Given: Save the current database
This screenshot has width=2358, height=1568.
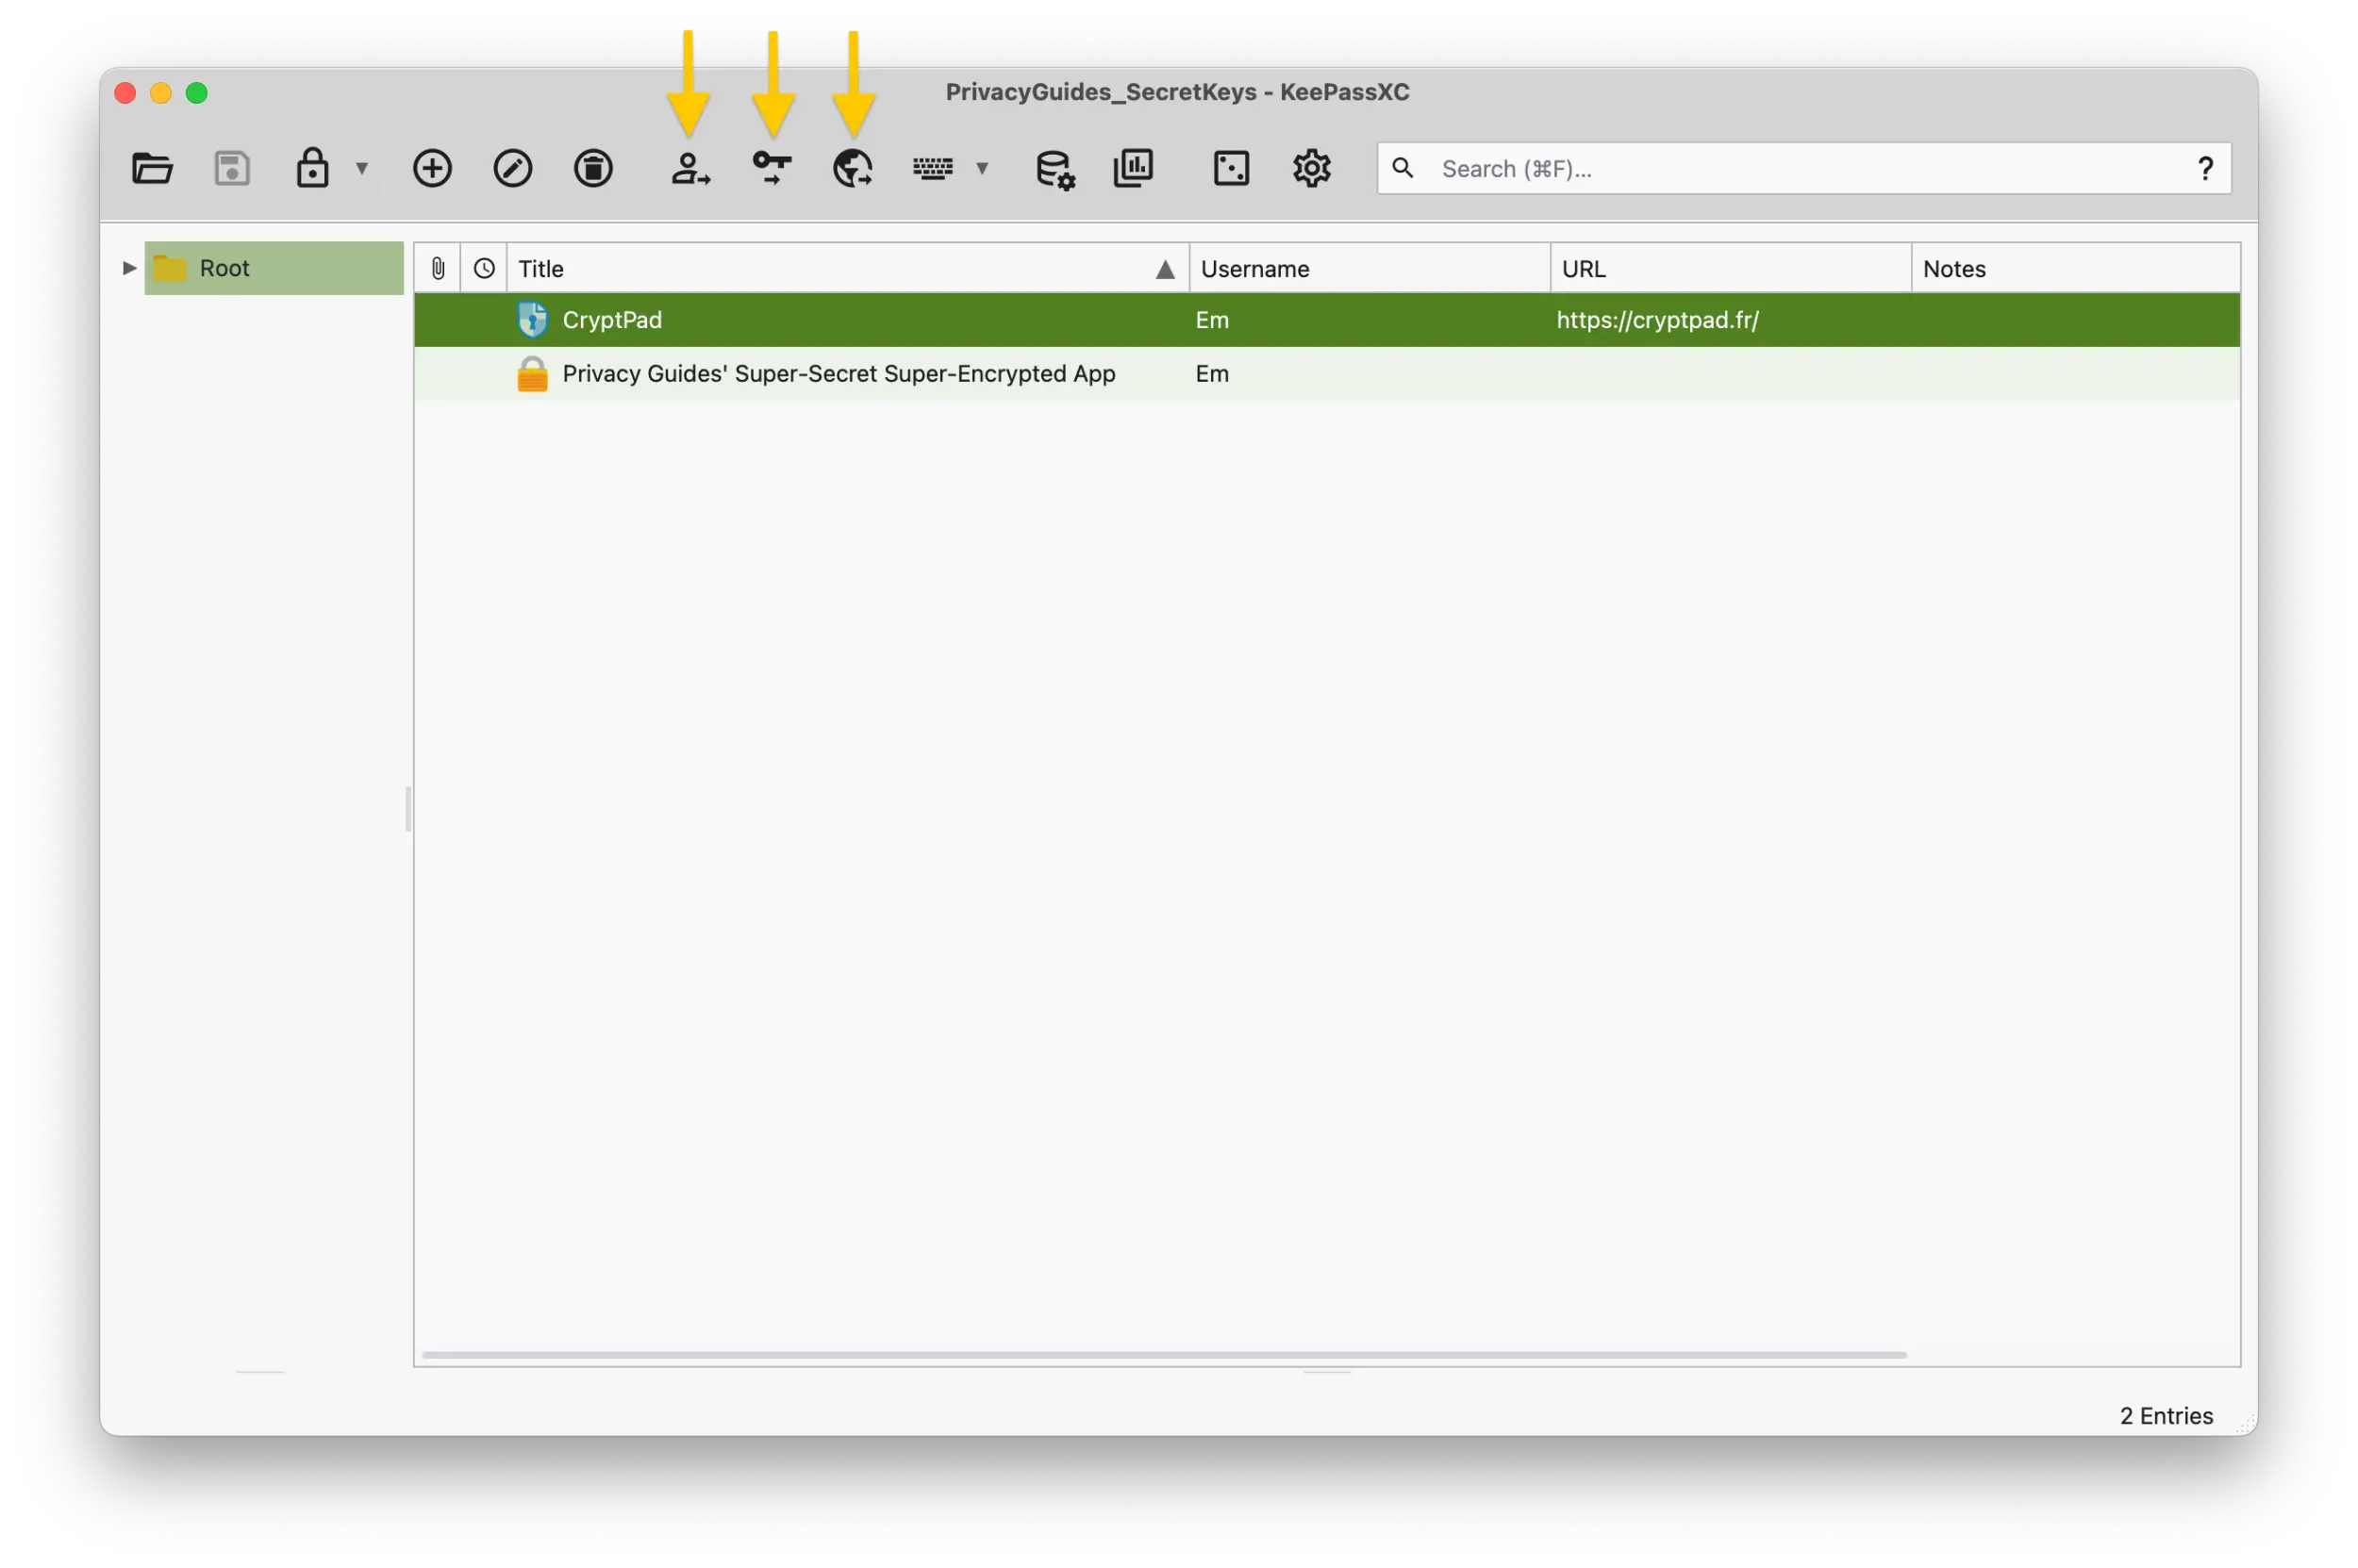Looking at the screenshot, I should click(x=231, y=168).
